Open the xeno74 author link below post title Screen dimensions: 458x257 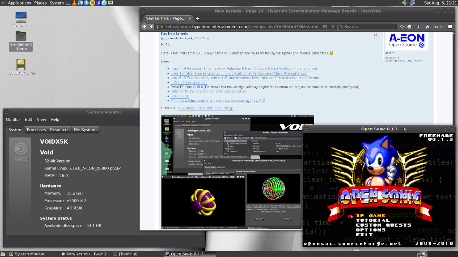pos(172,38)
